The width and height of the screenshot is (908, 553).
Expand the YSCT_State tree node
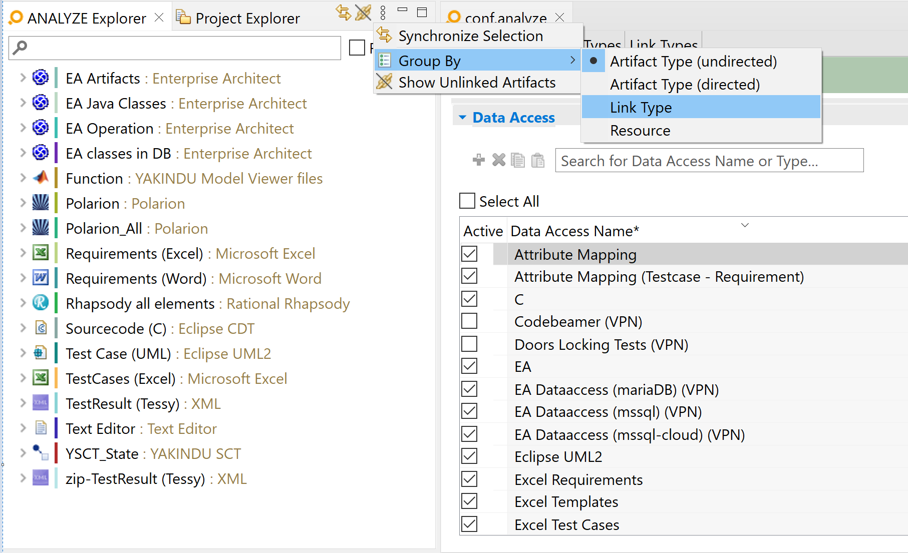click(x=23, y=453)
